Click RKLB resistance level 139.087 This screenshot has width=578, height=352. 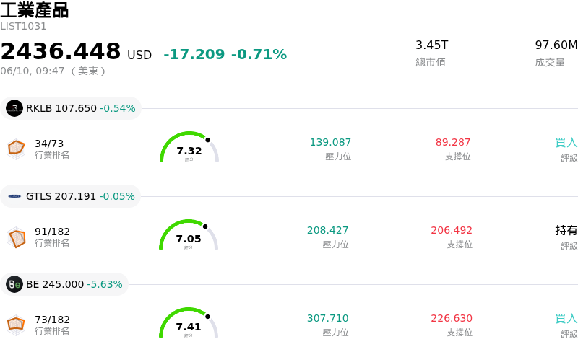point(330,142)
